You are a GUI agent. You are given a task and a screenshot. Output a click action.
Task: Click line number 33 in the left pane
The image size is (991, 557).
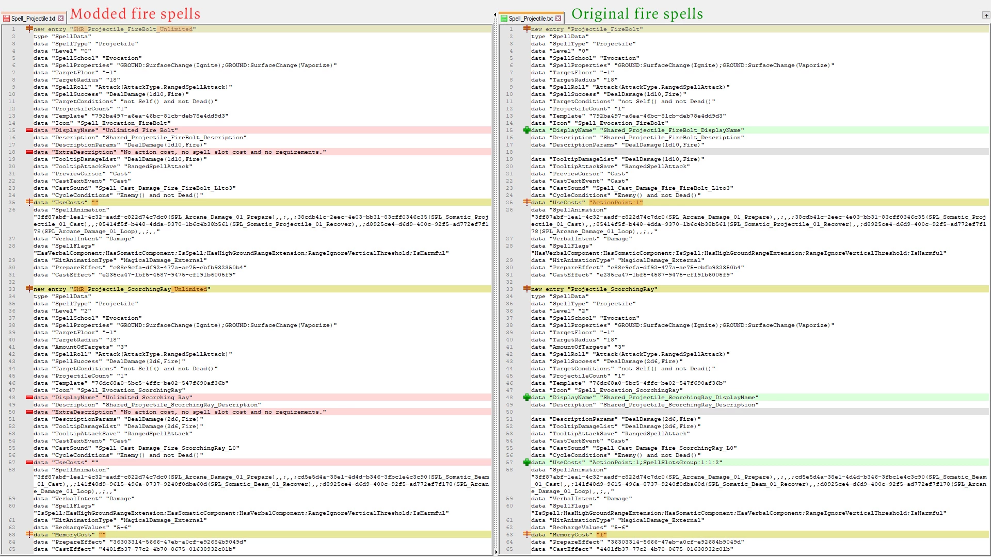tap(12, 289)
